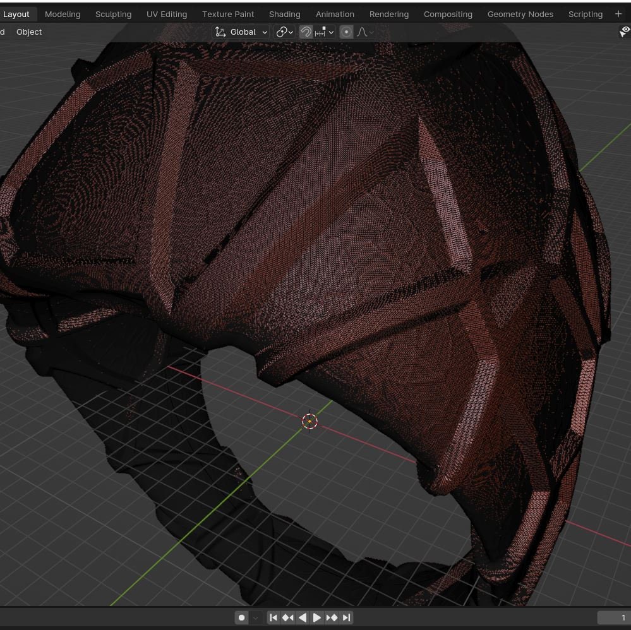Open the auto keyframing options dropdown
This screenshot has width=631, height=630.
pyautogui.click(x=255, y=617)
